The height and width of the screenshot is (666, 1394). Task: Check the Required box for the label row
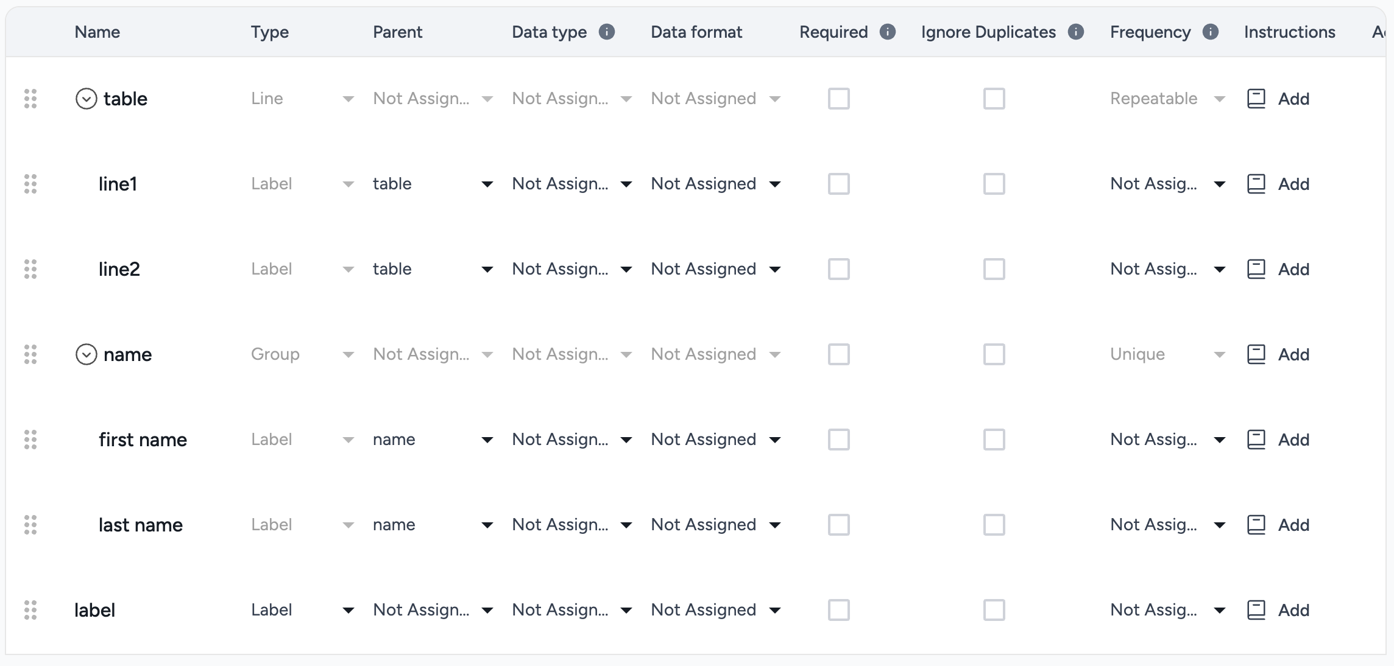838,610
